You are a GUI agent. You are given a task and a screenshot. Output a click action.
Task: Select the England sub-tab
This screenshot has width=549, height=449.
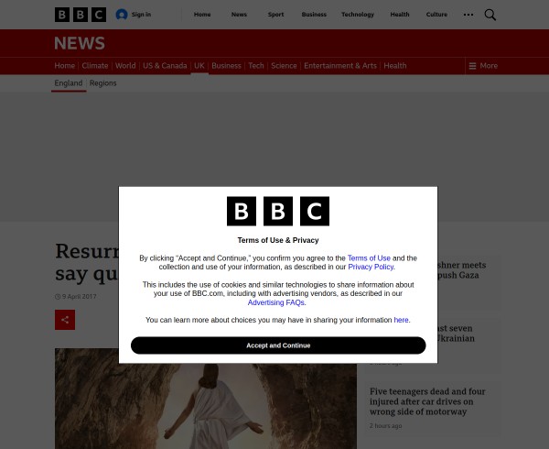(69, 83)
